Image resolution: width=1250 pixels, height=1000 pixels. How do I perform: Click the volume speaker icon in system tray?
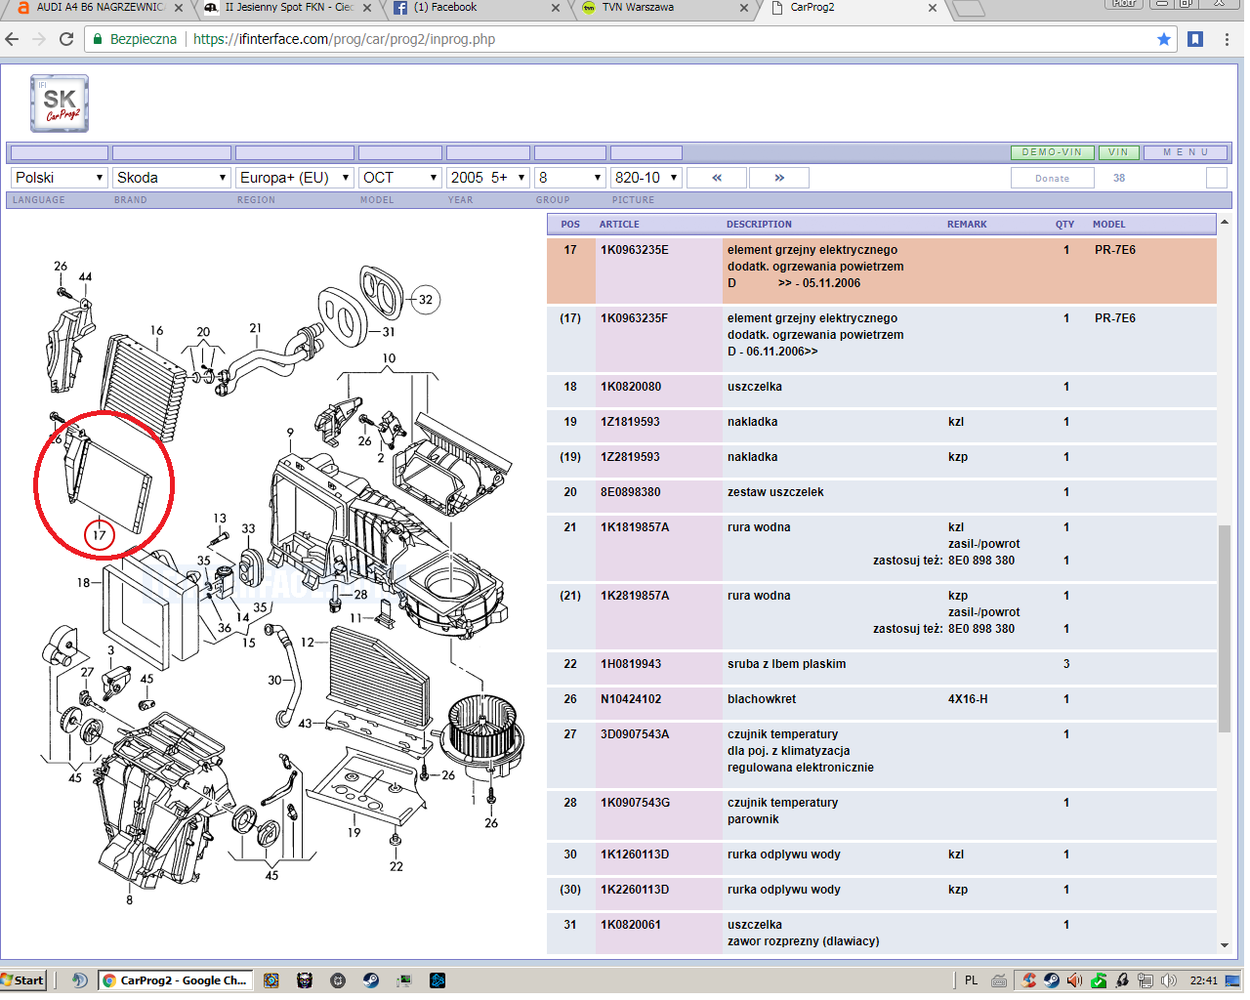click(x=1168, y=980)
